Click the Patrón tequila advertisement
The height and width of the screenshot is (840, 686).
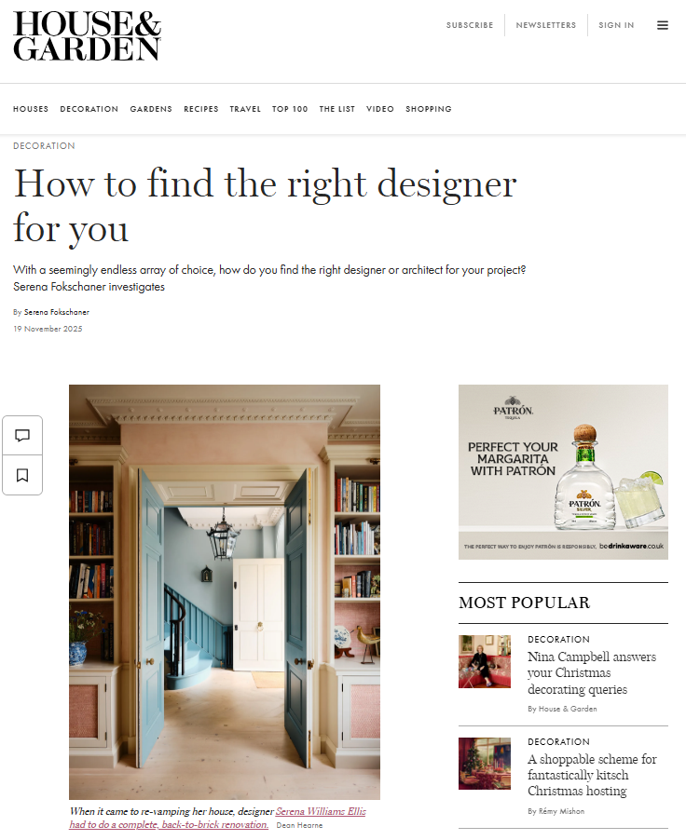(x=563, y=472)
